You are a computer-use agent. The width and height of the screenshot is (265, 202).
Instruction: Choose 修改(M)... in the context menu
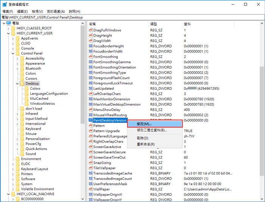(155, 124)
